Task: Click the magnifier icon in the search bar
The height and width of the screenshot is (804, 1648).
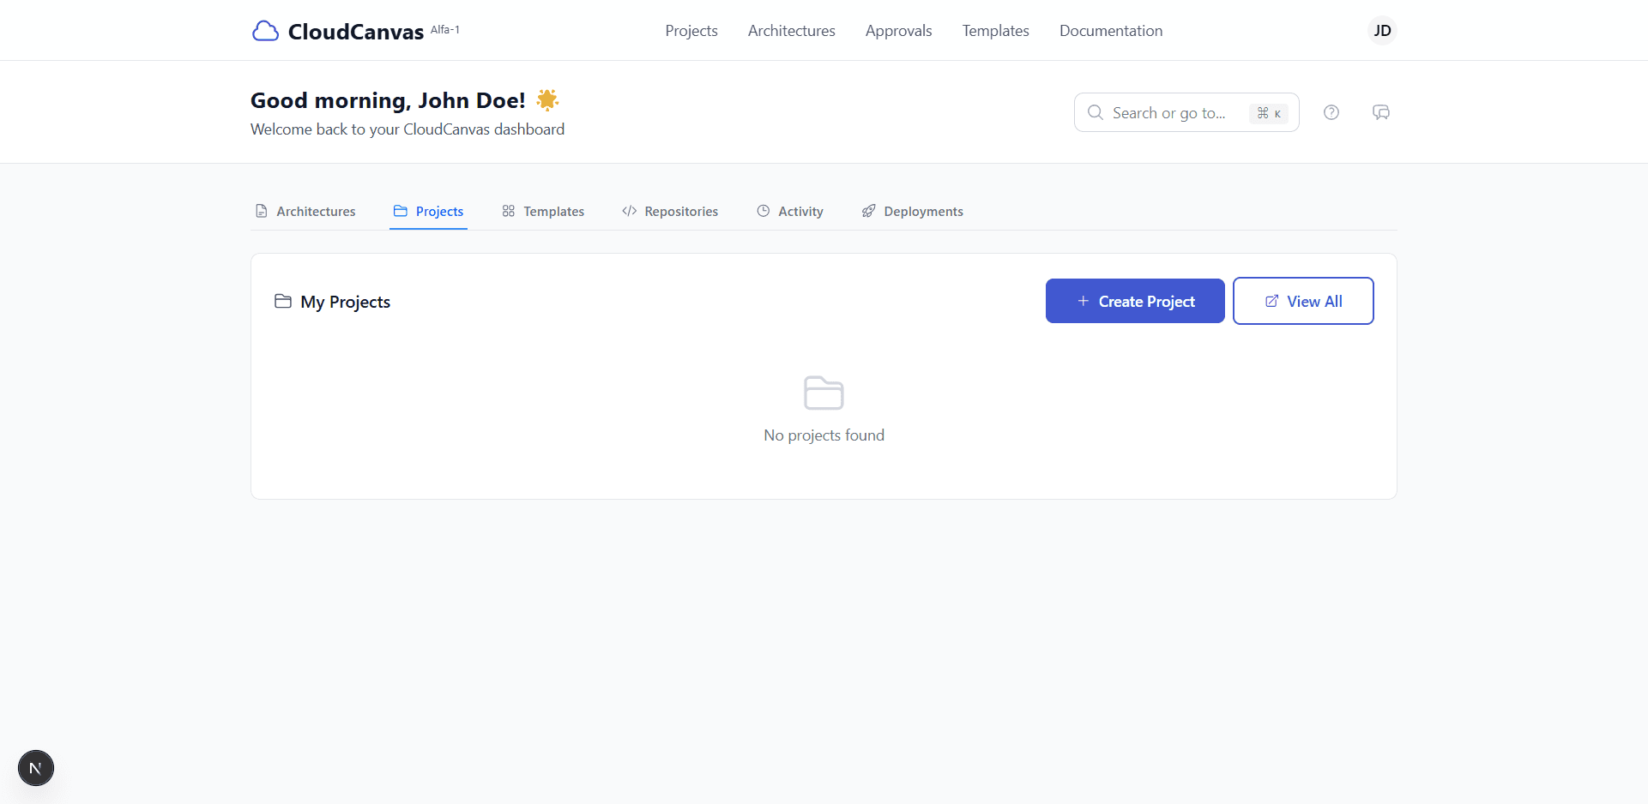Action: [1095, 112]
